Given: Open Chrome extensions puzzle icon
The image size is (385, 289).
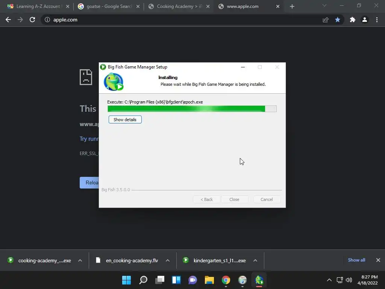Looking at the screenshot, I should (x=353, y=20).
